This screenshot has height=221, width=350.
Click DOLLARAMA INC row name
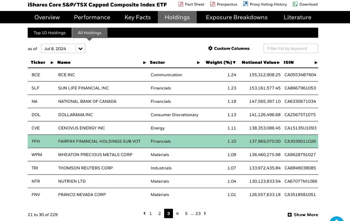click(76, 115)
